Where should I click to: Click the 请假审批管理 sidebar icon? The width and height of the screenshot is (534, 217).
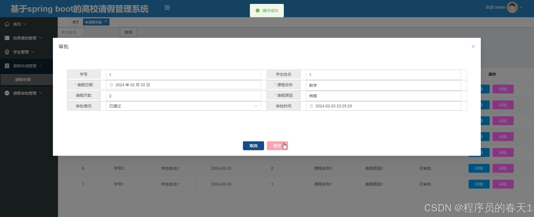[7, 93]
